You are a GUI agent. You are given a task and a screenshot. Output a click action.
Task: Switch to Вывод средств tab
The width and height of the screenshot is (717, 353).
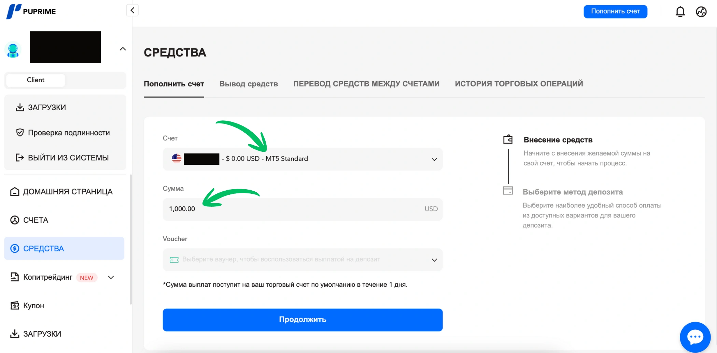pos(249,84)
